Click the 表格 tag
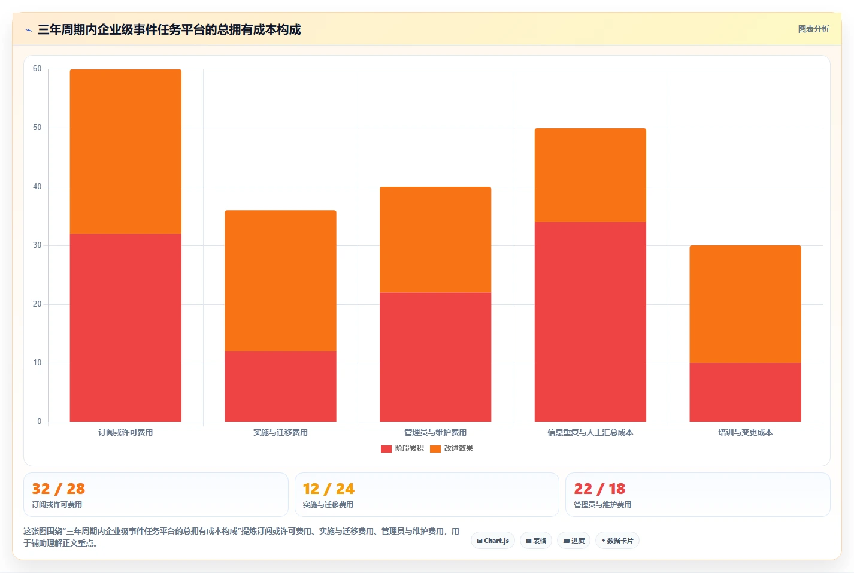 536,541
